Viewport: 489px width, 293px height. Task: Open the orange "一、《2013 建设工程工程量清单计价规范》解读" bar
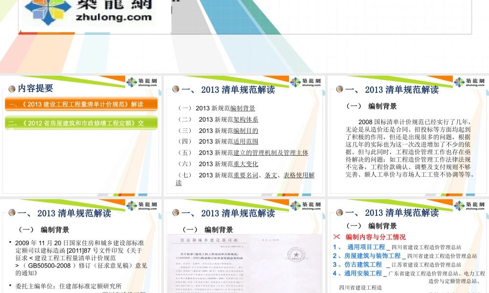pos(81,105)
